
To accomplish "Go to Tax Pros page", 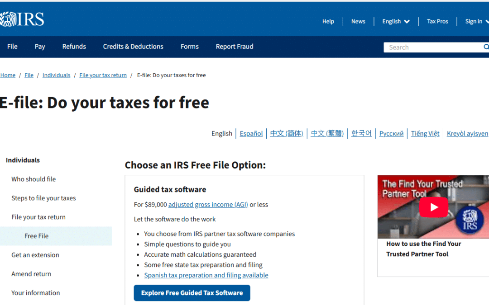I will click(x=437, y=22).
